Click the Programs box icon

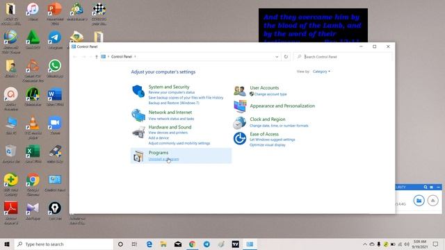pos(138,156)
